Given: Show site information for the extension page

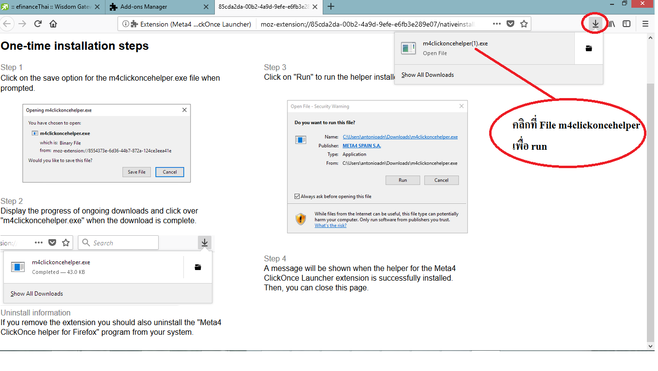Looking at the screenshot, I should coord(126,24).
